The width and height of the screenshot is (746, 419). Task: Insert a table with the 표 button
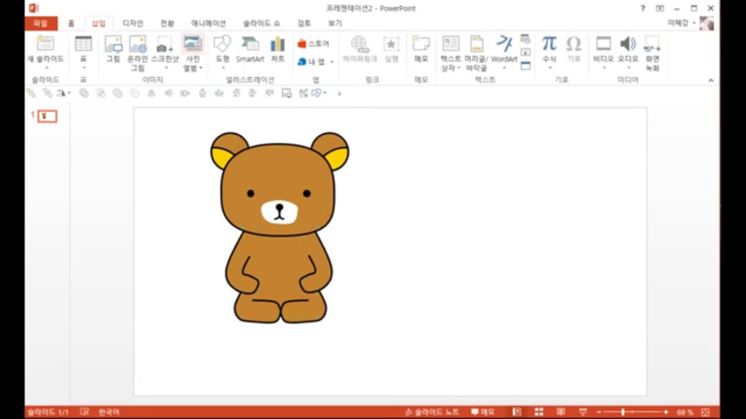pyautogui.click(x=83, y=49)
